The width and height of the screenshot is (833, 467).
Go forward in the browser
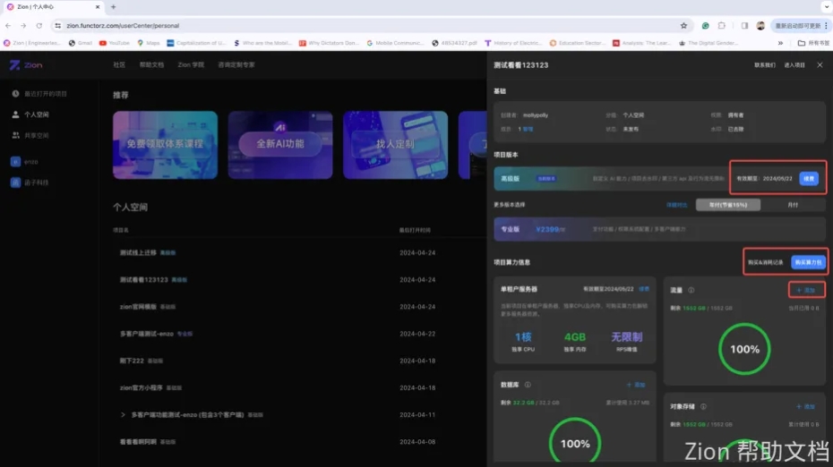(23, 25)
